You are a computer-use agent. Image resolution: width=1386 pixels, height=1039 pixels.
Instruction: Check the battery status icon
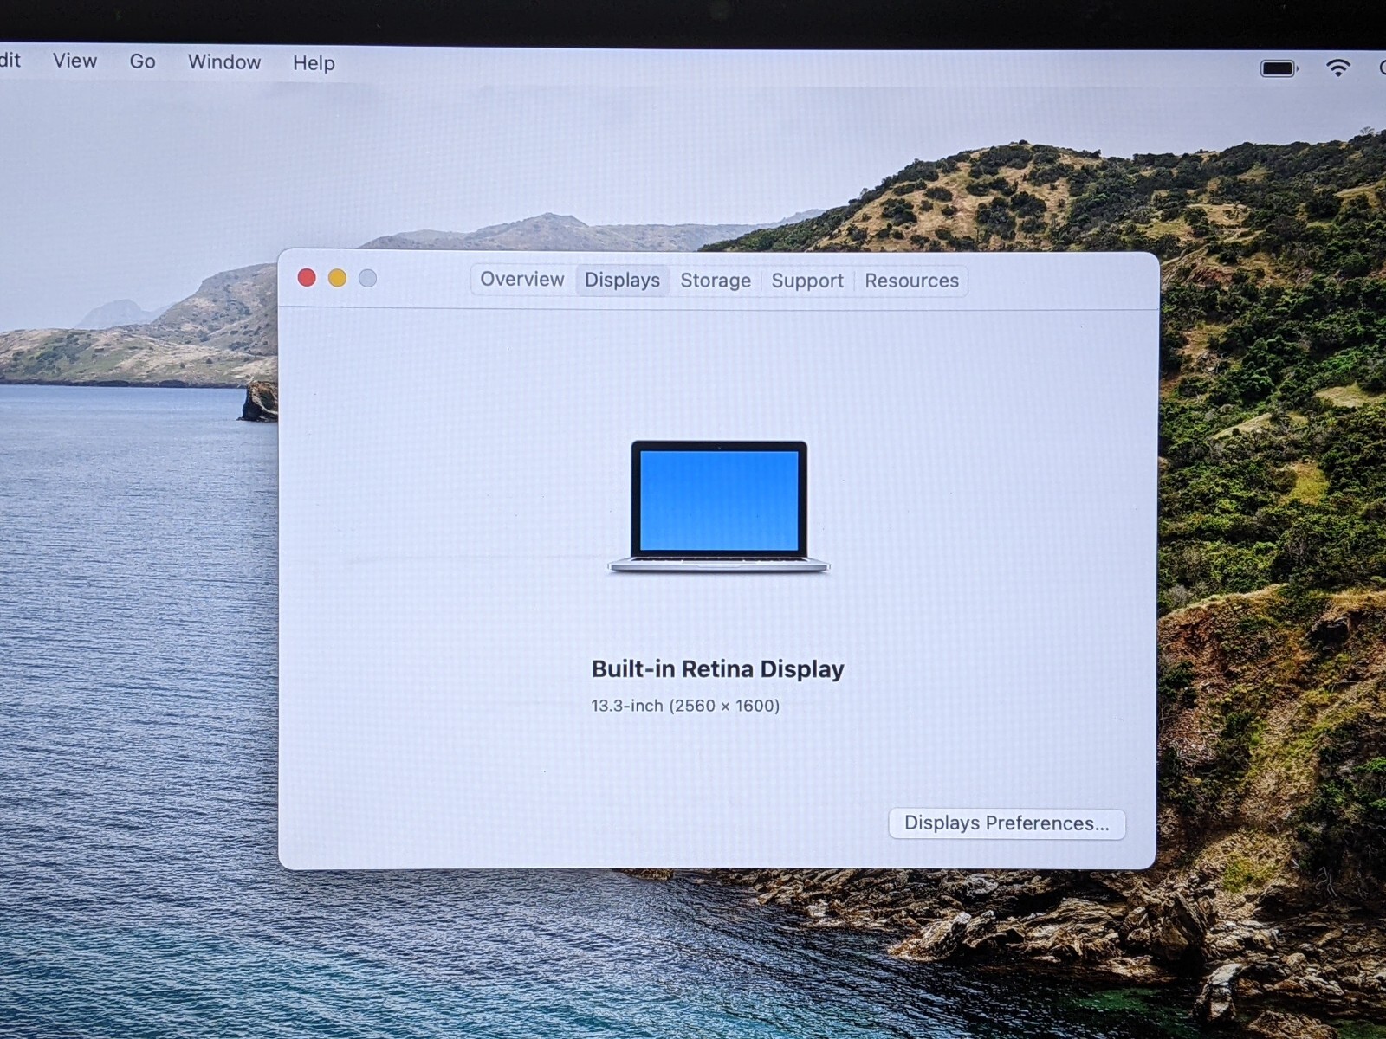point(1279,68)
